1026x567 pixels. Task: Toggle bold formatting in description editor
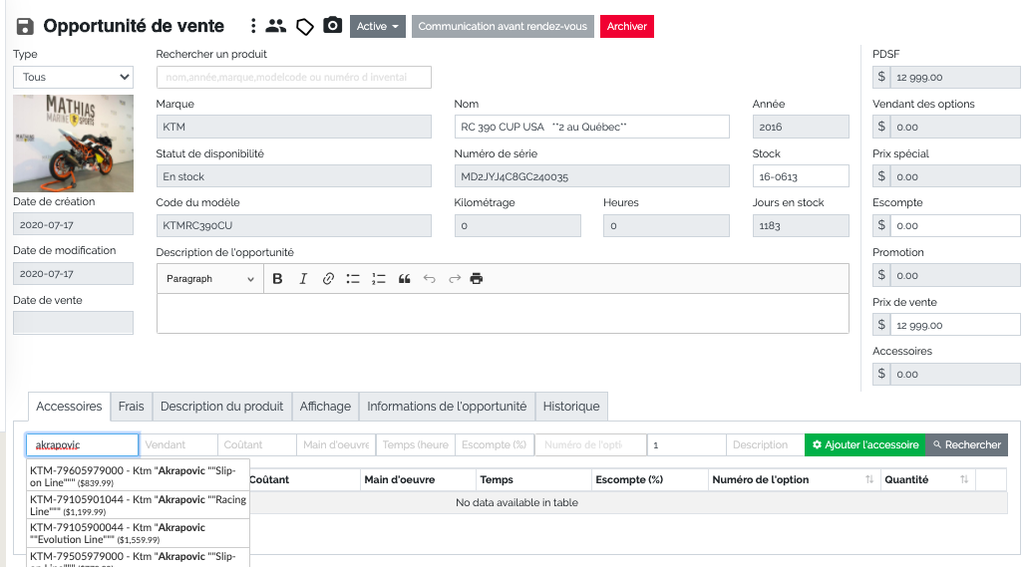(277, 279)
